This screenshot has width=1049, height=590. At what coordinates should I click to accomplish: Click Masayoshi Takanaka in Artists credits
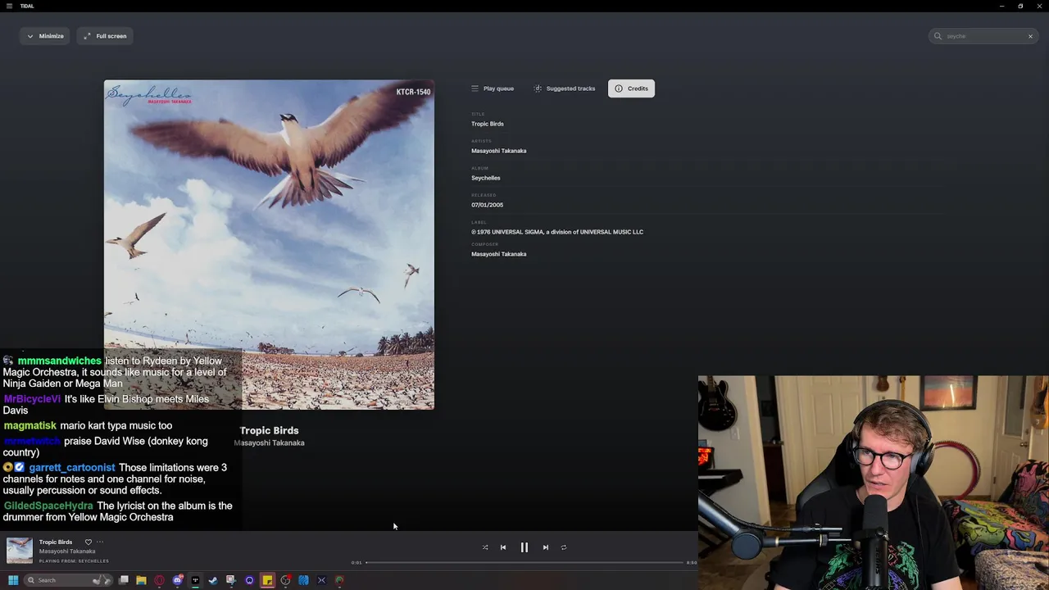coord(498,151)
